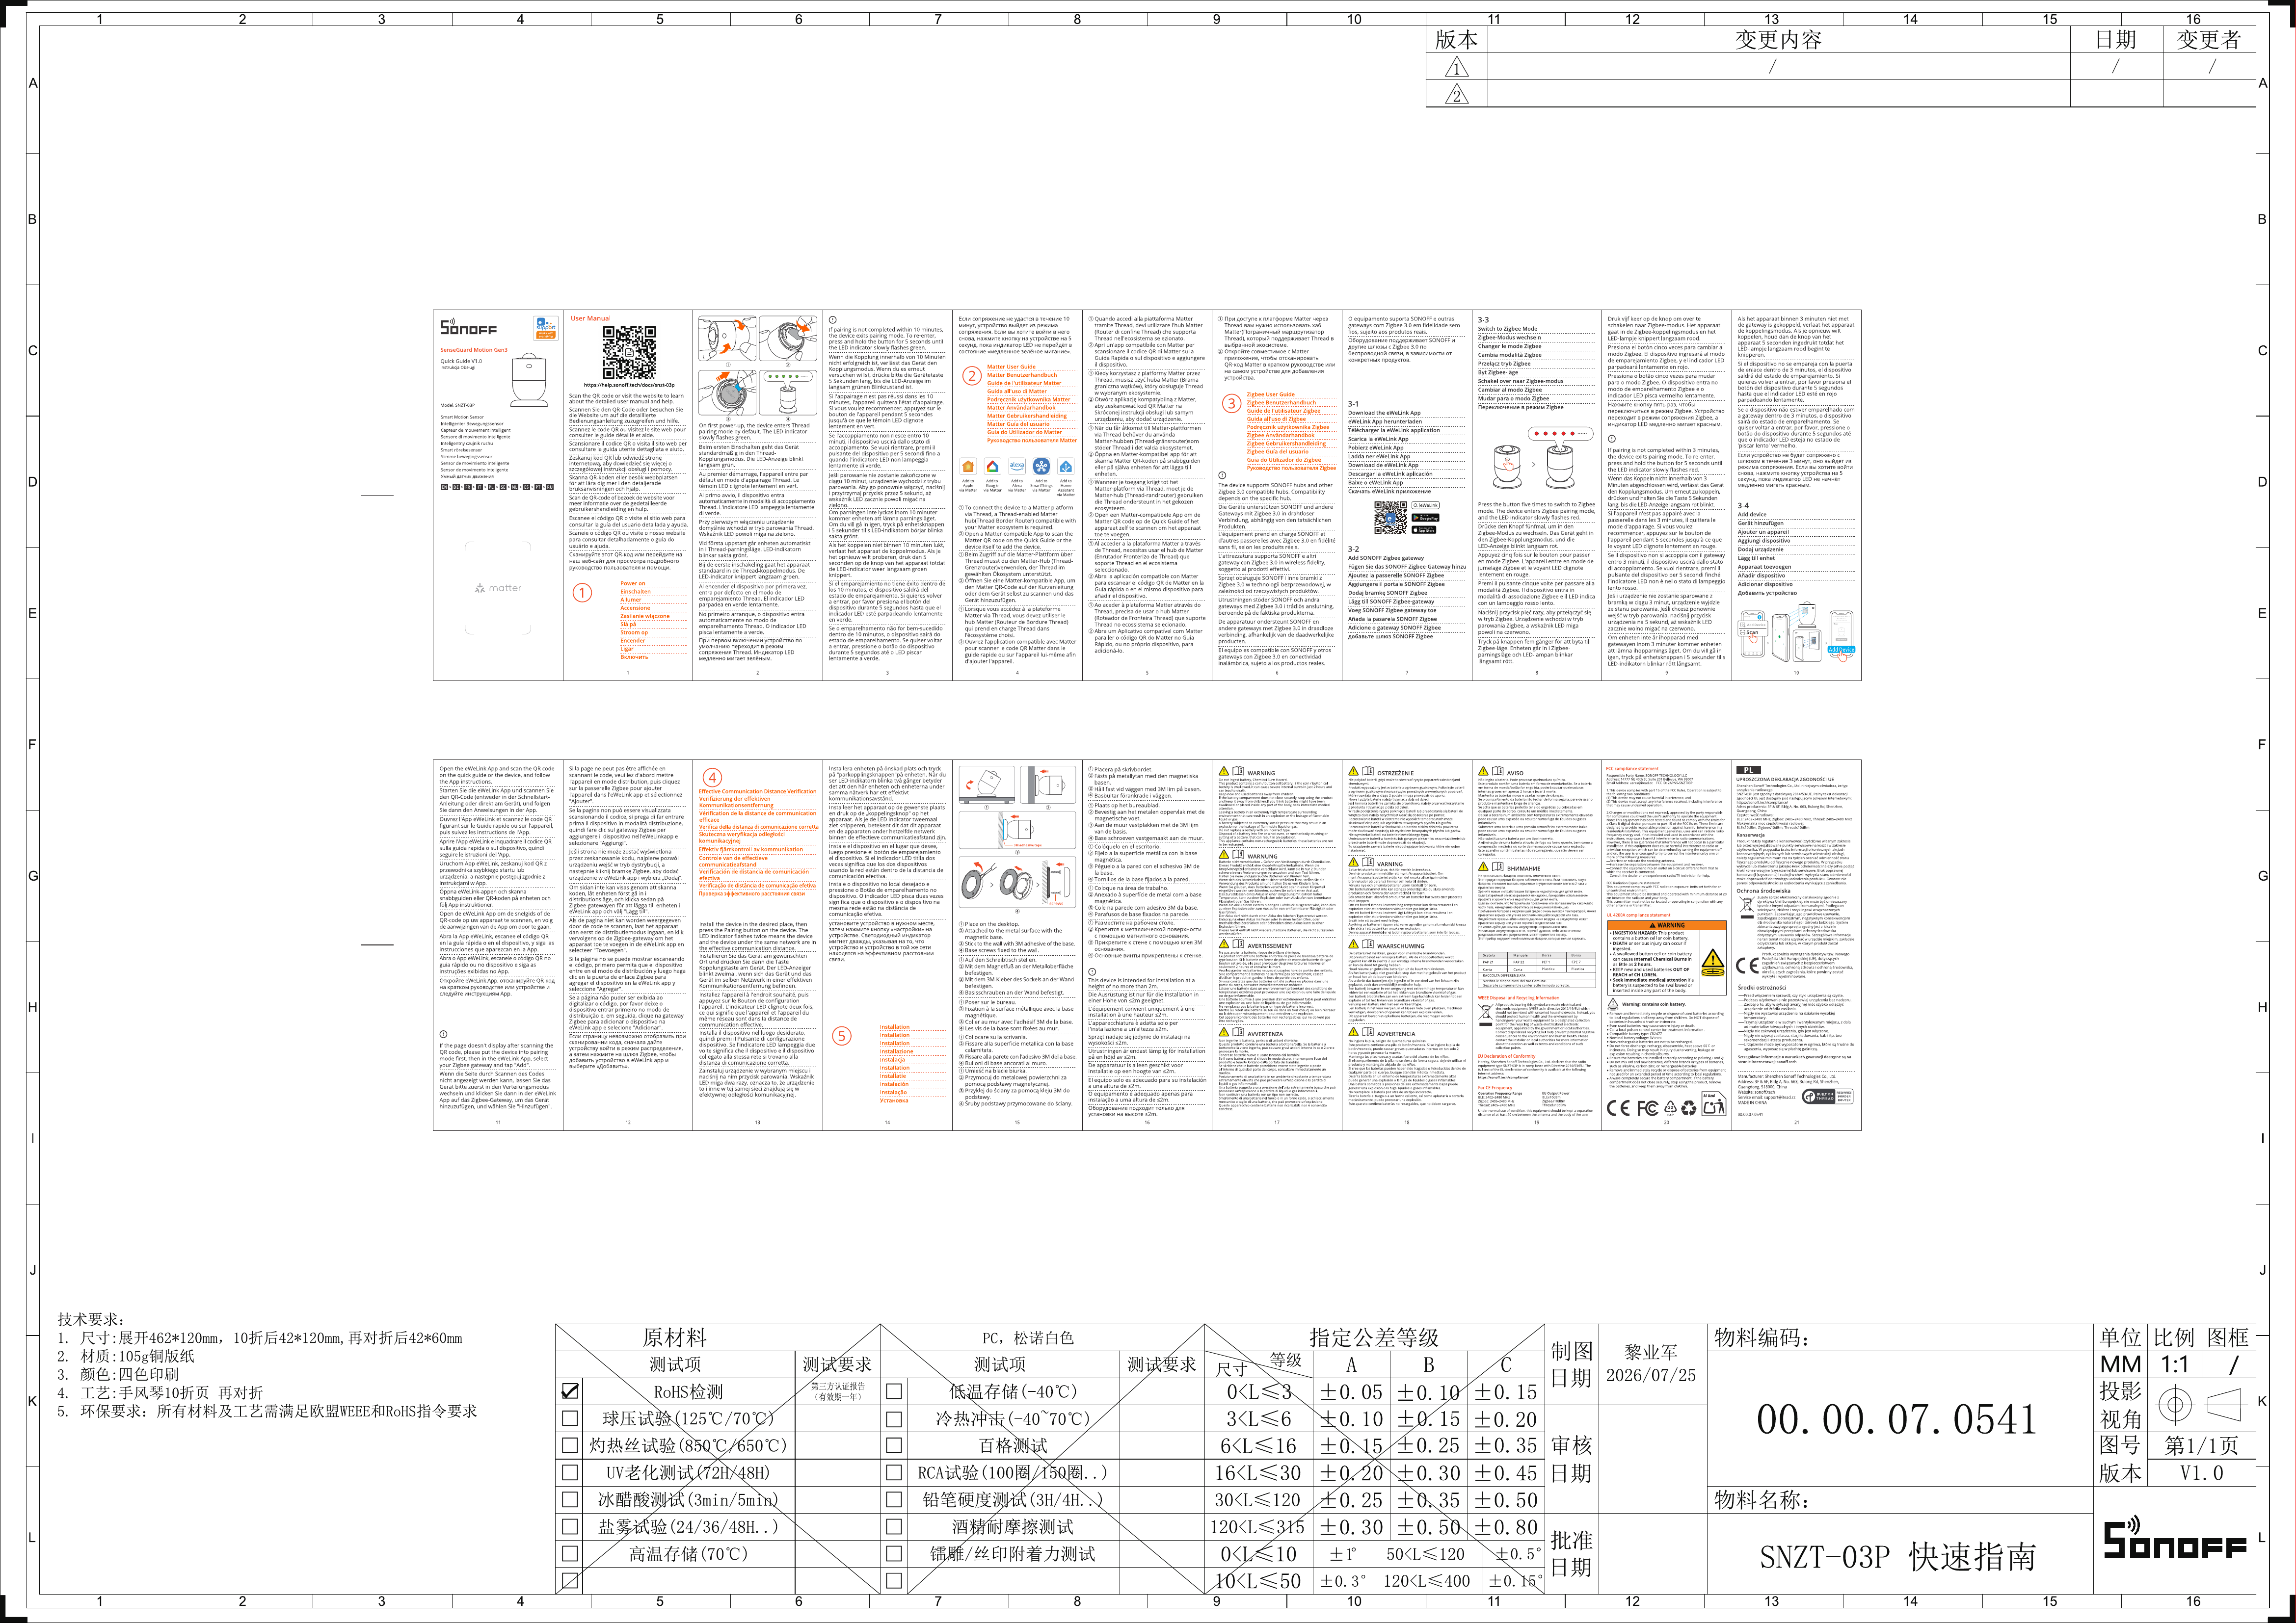Click the 'Matter User Guide' heading

tap(1011, 367)
